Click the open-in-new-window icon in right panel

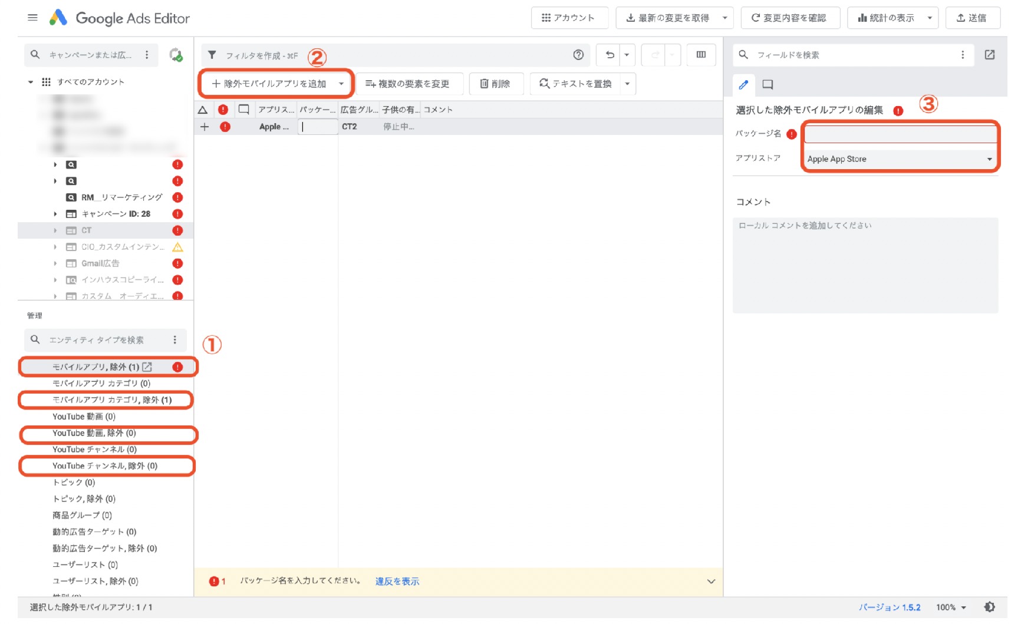coord(990,55)
